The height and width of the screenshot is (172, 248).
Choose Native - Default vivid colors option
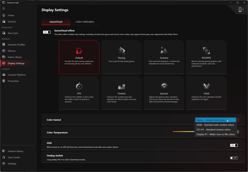click(215, 120)
